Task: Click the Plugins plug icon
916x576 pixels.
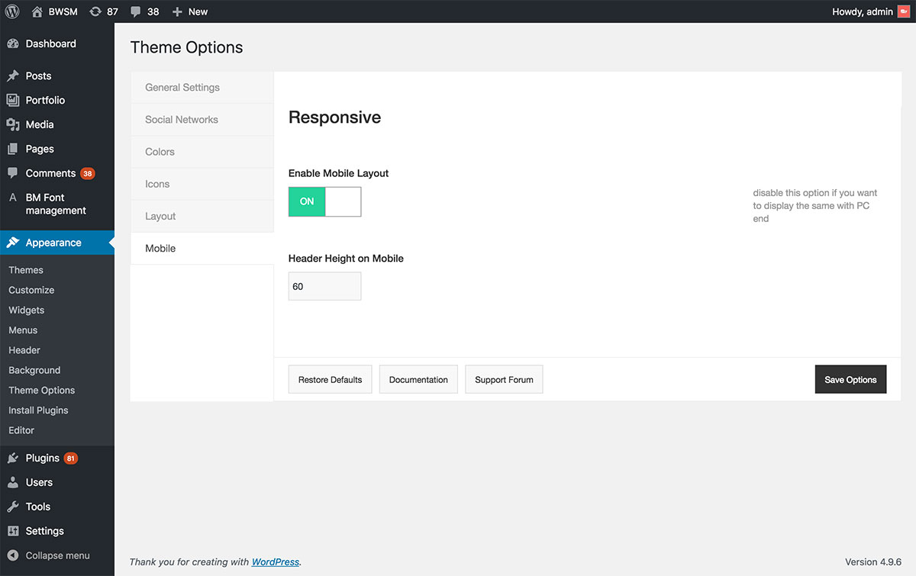Action: coord(13,458)
